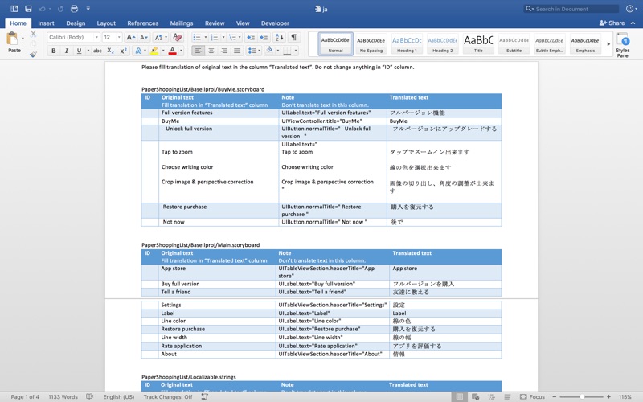This screenshot has height=402, width=643.
Task: Click the 115% zoom level
Action: click(x=625, y=396)
